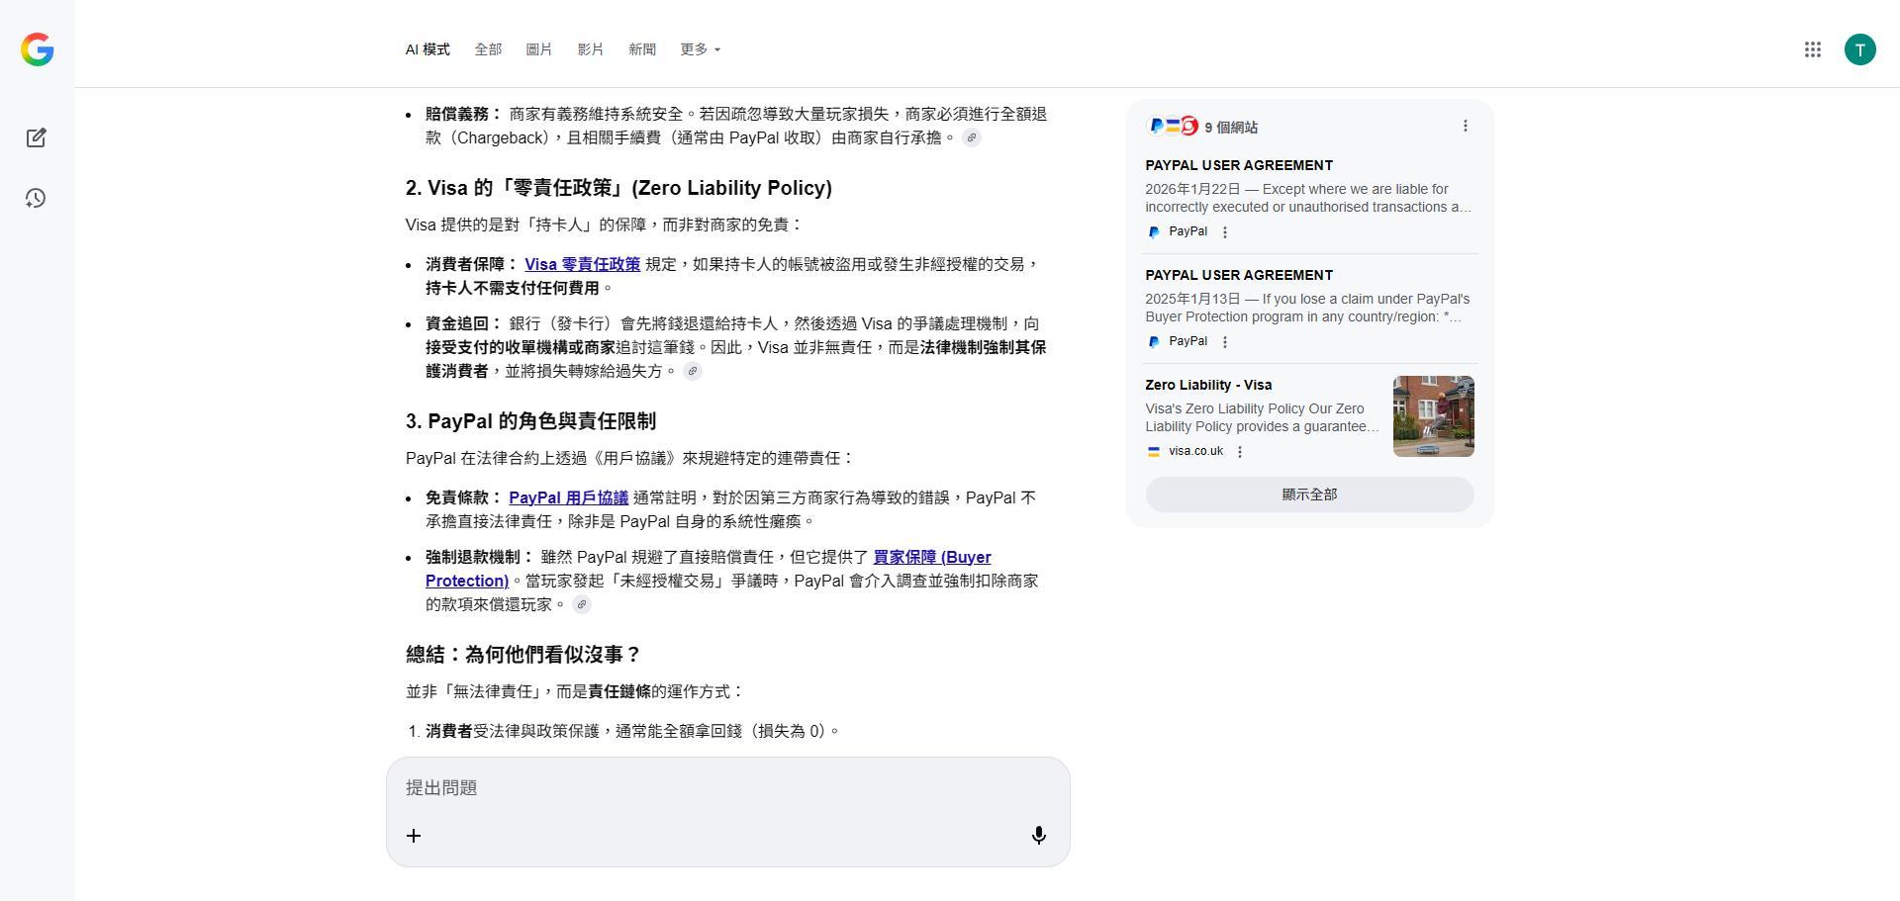The image size is (1900, 901).
Task: Click the plus icon in the question box
Action: (x=414, y=835)
